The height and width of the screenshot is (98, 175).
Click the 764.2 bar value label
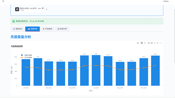[x=144, y=57]
